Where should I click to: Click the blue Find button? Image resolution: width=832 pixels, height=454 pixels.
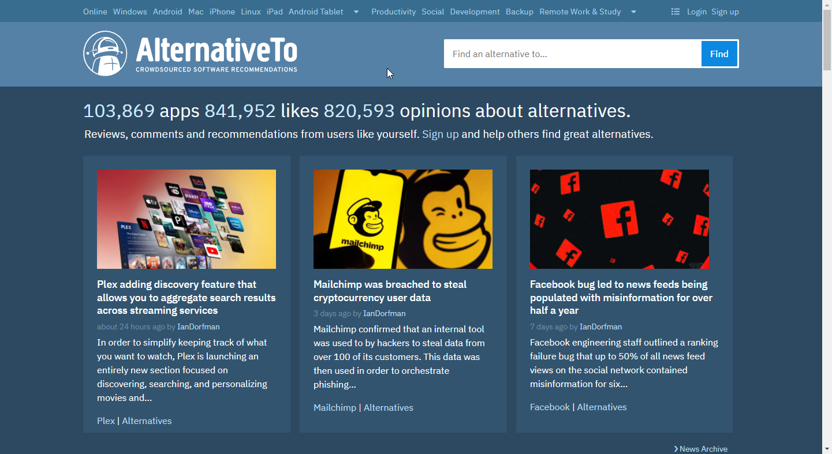[x=719, y=54]
